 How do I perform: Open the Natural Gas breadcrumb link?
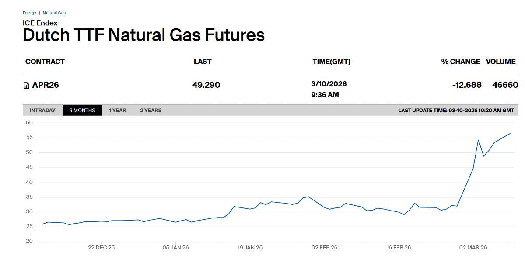[54, 13]
